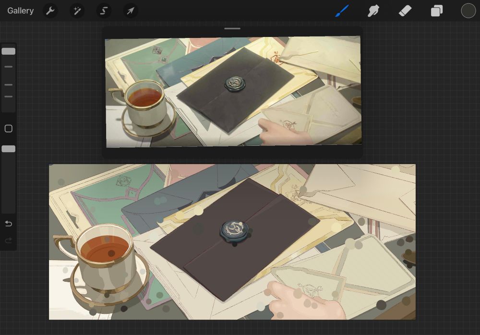This screenshot has width=480, height=335.
Task: Open the Layers panel
Action: (x=436, y=11)
